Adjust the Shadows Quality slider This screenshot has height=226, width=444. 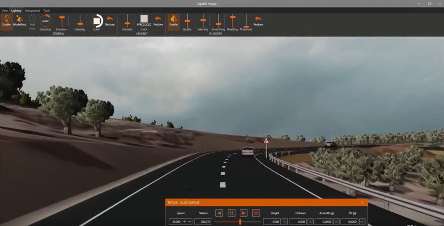point(187,21)
